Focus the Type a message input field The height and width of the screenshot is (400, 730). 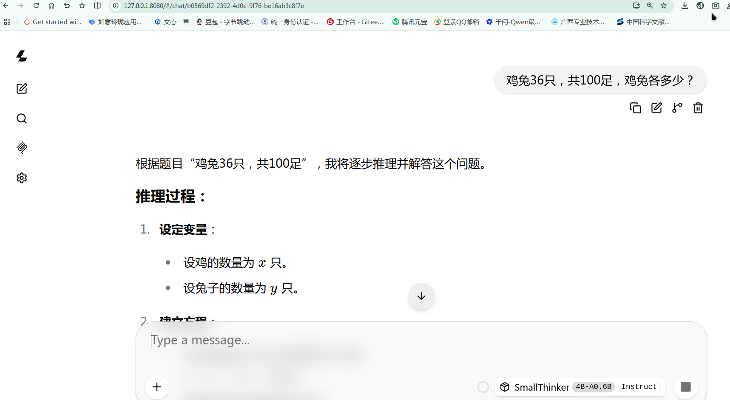coord(421,341)
